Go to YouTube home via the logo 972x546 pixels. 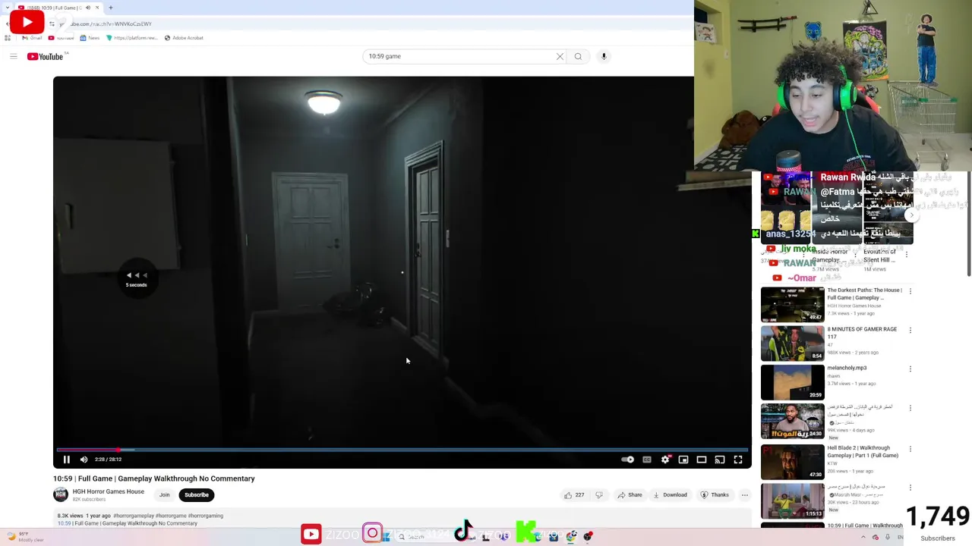[x=46, y=56]
